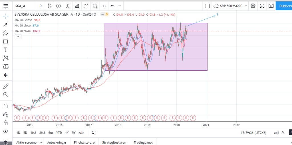Toggle percent scale on price axis

tap(283, 132)
